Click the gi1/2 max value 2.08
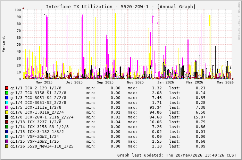The width and height of the screenshot is (242, 160). coord(157,93)
